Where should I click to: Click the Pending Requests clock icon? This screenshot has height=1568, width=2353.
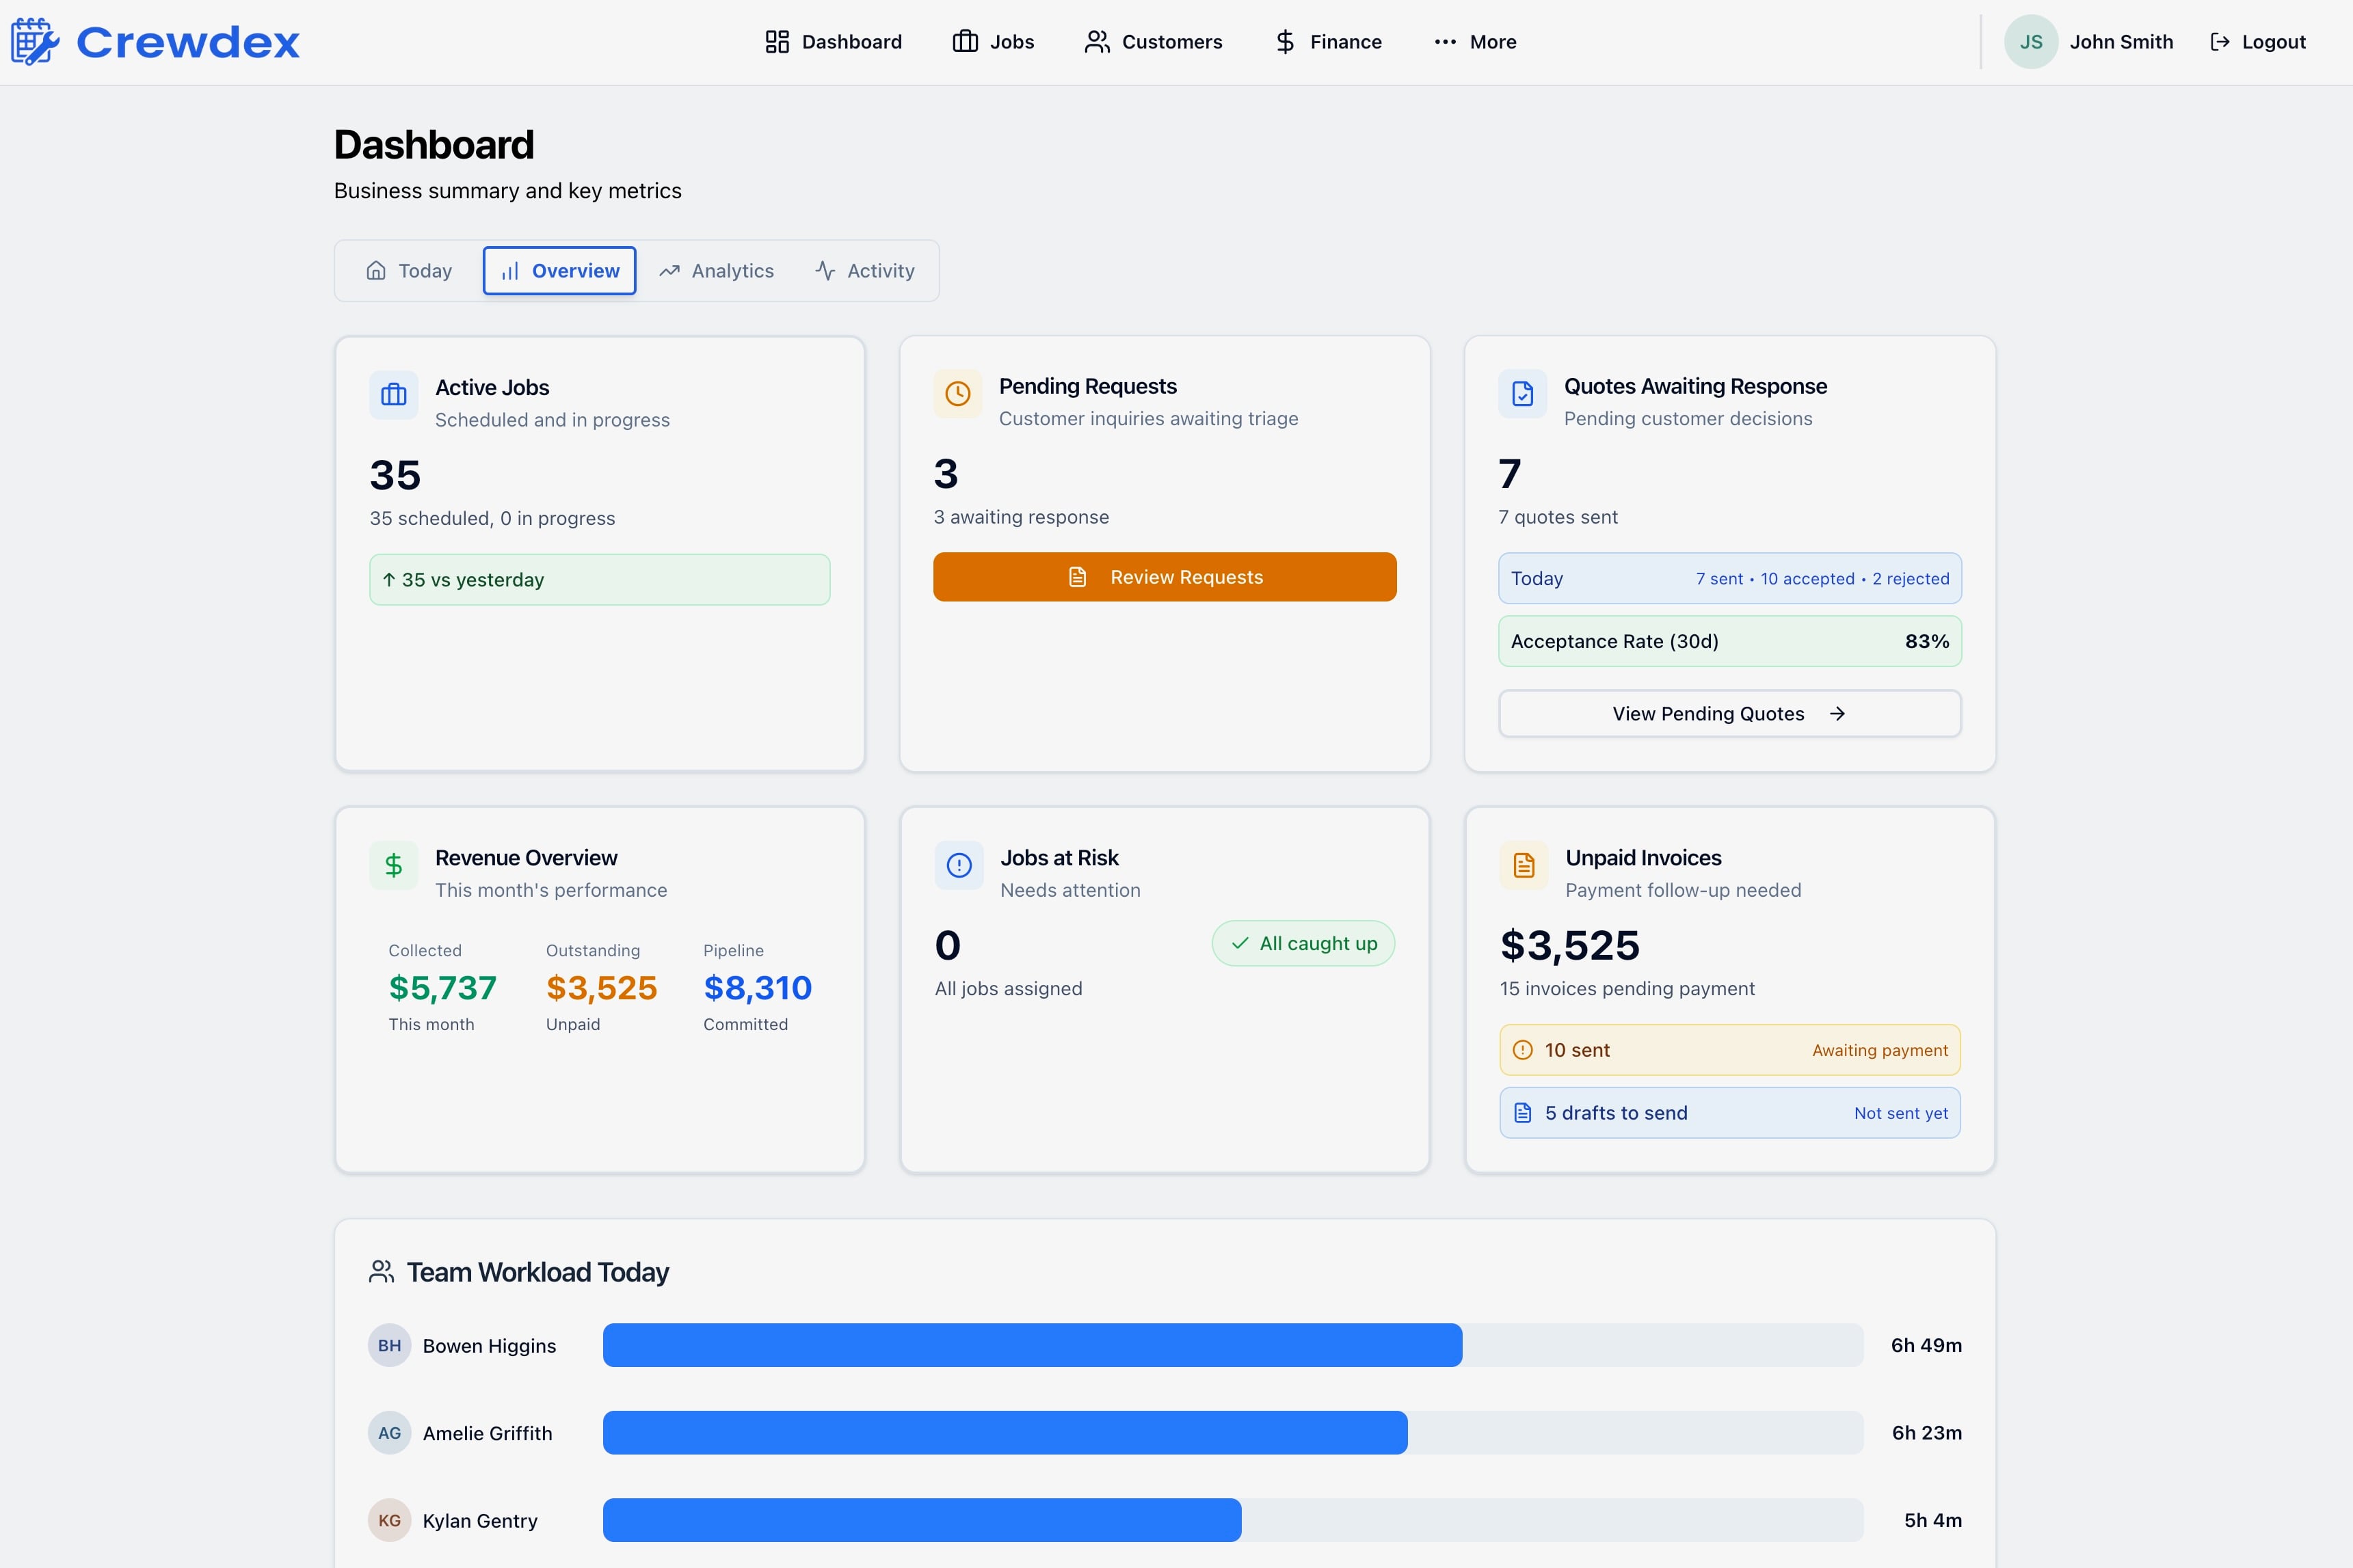pyautogui.click(x=957, y=394)
